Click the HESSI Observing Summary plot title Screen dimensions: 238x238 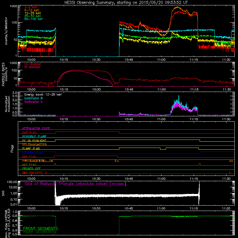tap(126, 3)
